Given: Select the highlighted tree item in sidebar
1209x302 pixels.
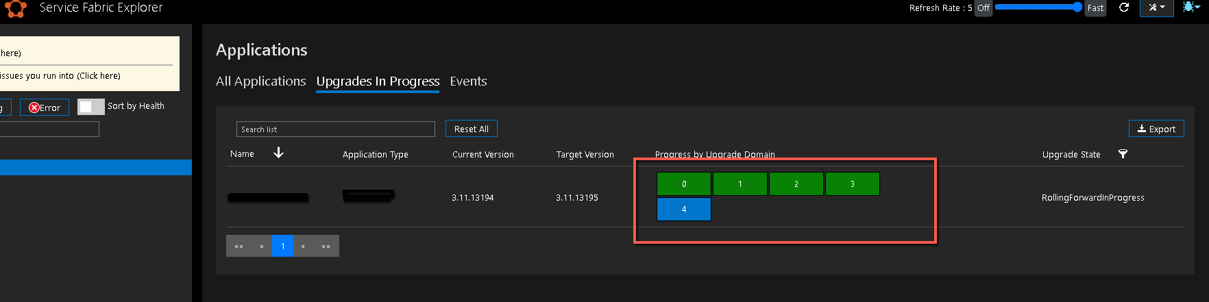Looking at the screenshot, I should click(x=96, y=167).
